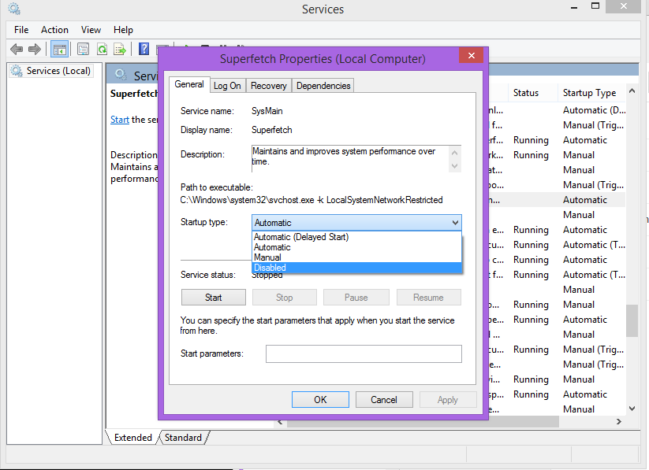Switch to Extended view tab
This screenshot has height=470, width=649.
click(x=132, y=438)
